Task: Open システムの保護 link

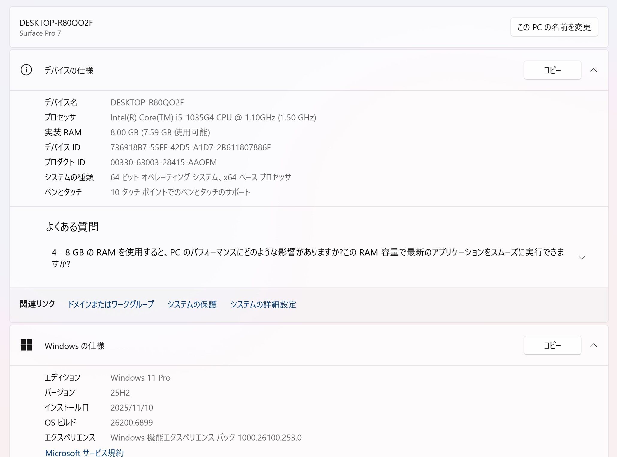Action: pyautogui.click(x=192, y=304)
